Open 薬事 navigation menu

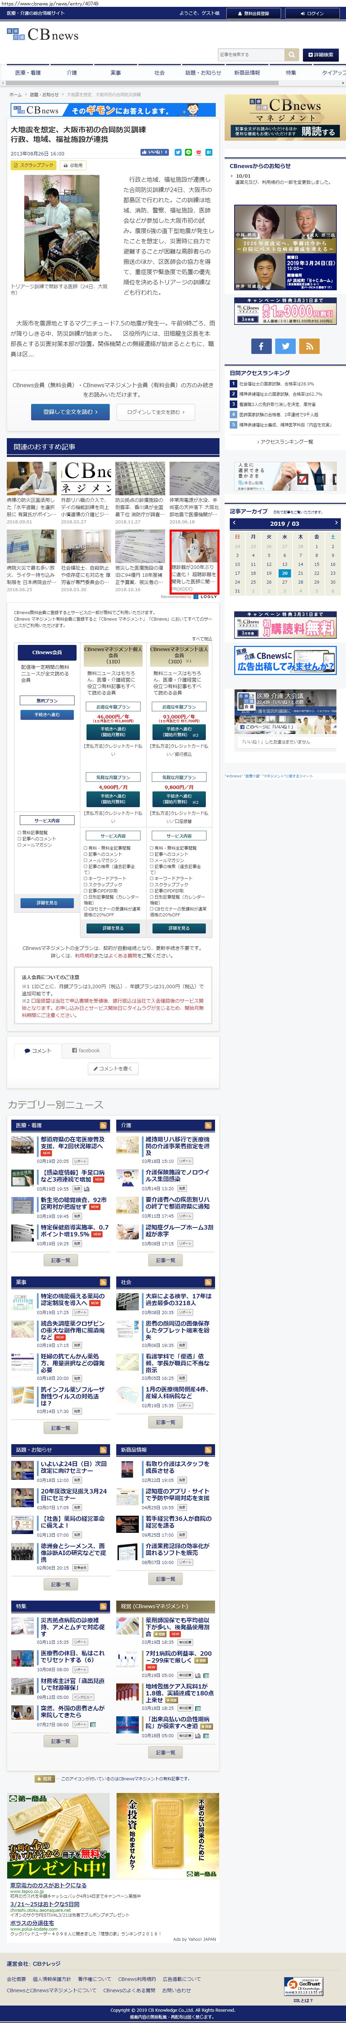pos(115,72)
